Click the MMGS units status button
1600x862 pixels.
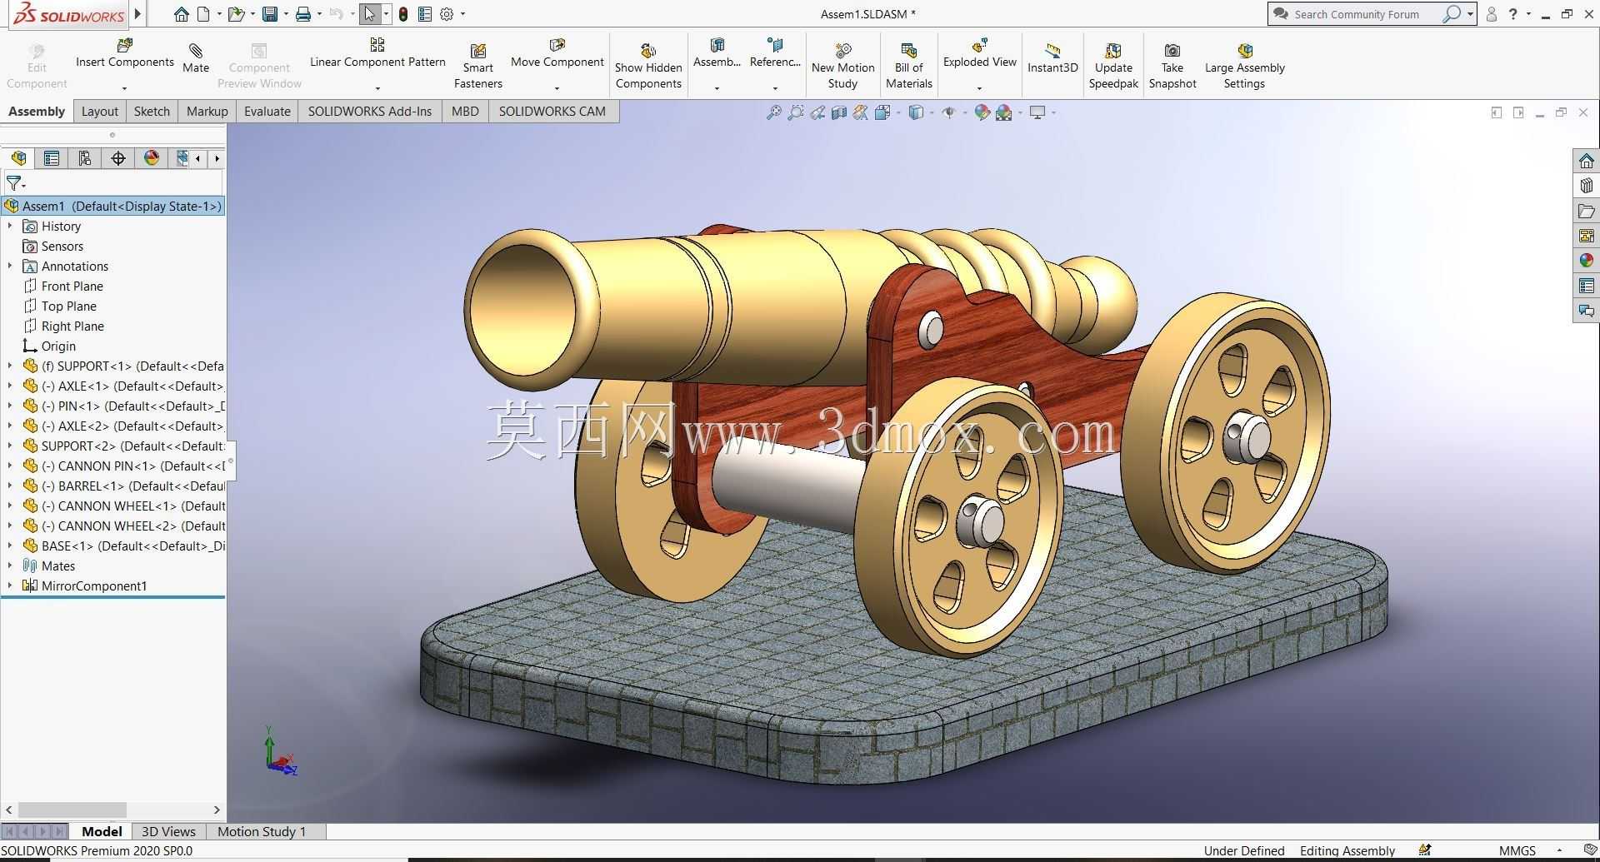pyautogui.click(x=1517, y=850)
